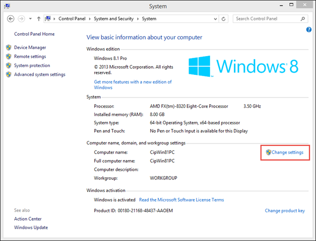Click the System window title bar icon

tap(7, 6)
